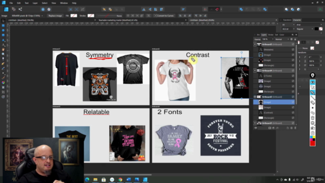Image resolution: width=325 pixels, height=183 pixels.
Task: Open the File menu
Action: pos(11,3)
